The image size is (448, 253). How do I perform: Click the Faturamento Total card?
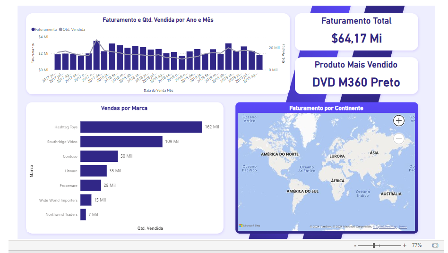pyautogui.click(x=356, y=32)
